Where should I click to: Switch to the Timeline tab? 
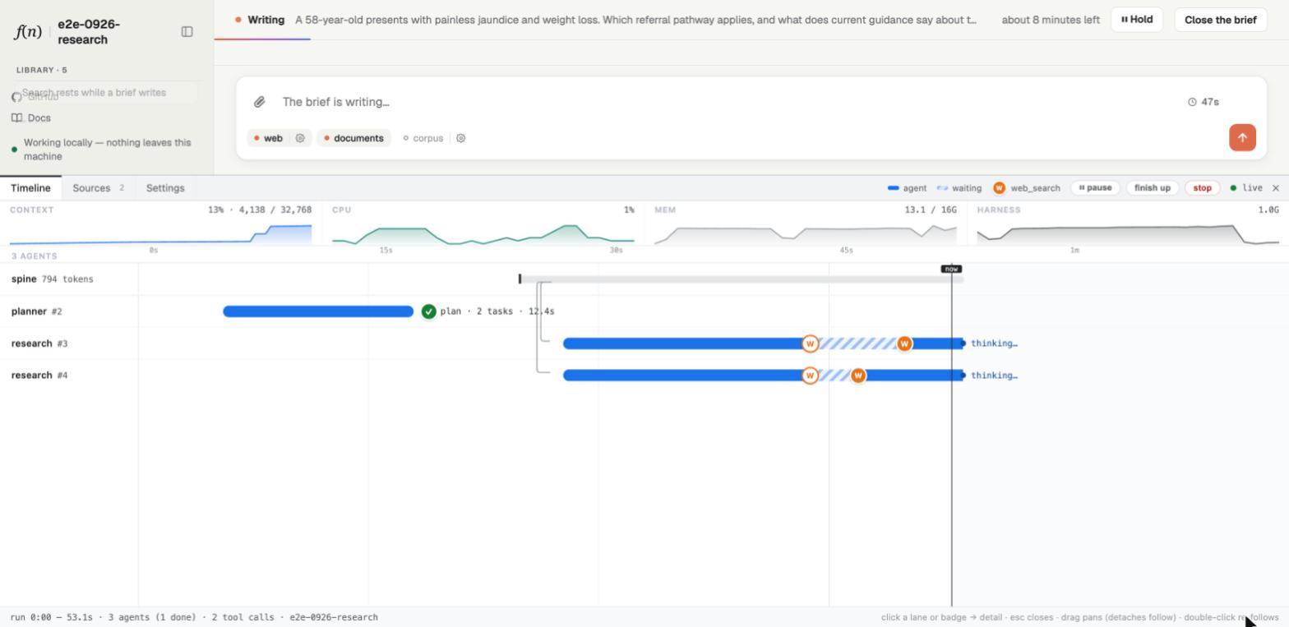point(30,188)
